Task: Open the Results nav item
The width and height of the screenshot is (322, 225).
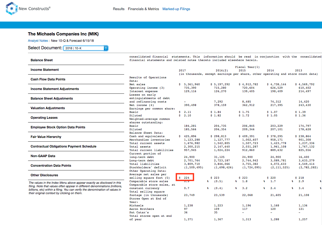Action: click(119, 9)
